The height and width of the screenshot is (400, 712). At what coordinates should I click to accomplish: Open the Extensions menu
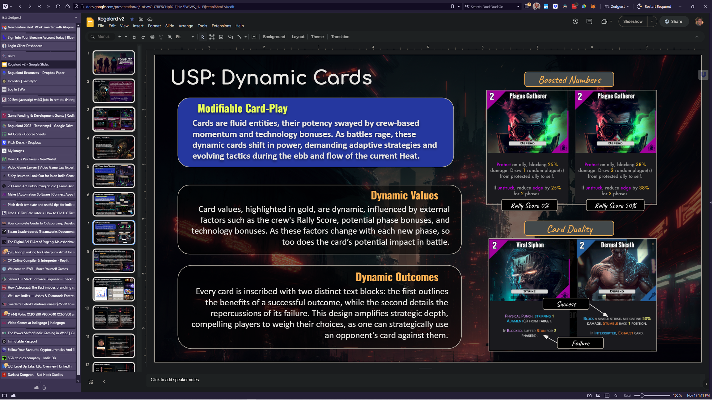click(221, 26)
